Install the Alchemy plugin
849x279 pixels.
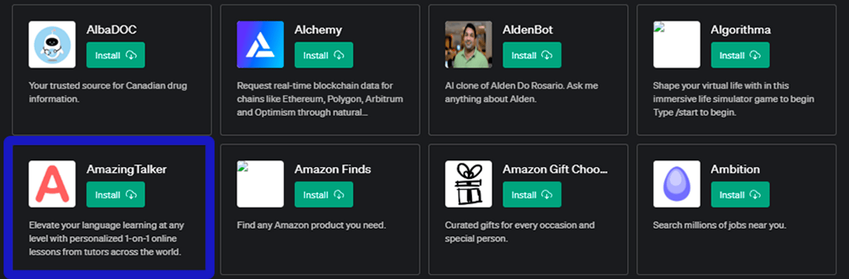tap(324, 55)
